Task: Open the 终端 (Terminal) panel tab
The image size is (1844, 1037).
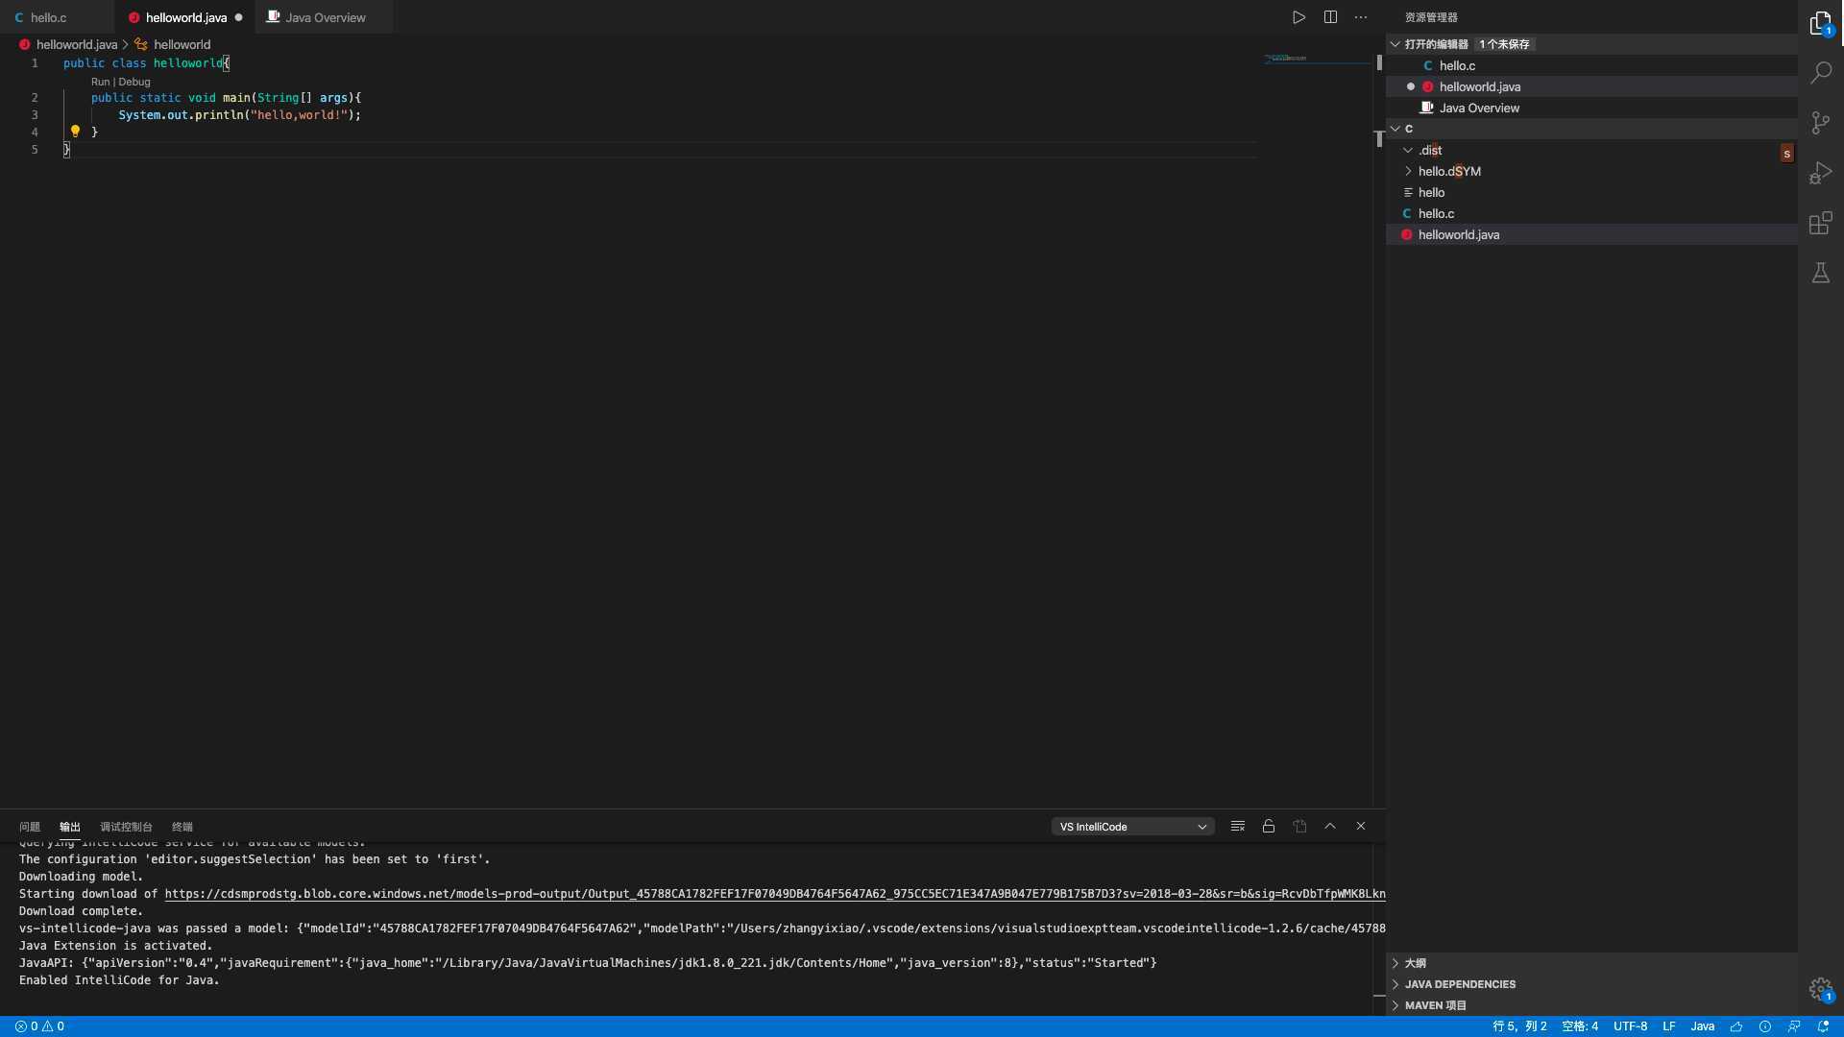Action: [182, 827]
